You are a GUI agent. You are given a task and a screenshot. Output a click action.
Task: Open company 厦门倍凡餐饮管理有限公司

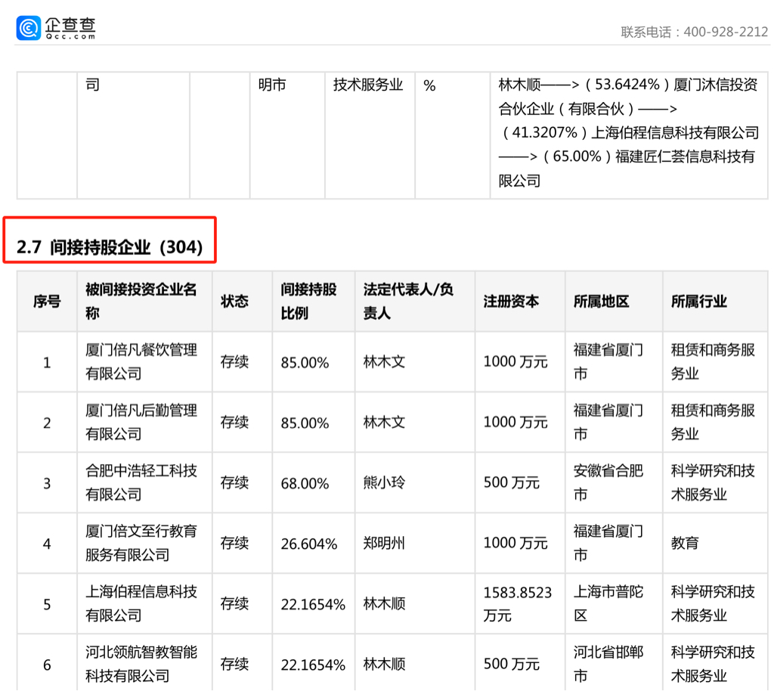click(x=141, y=362)
